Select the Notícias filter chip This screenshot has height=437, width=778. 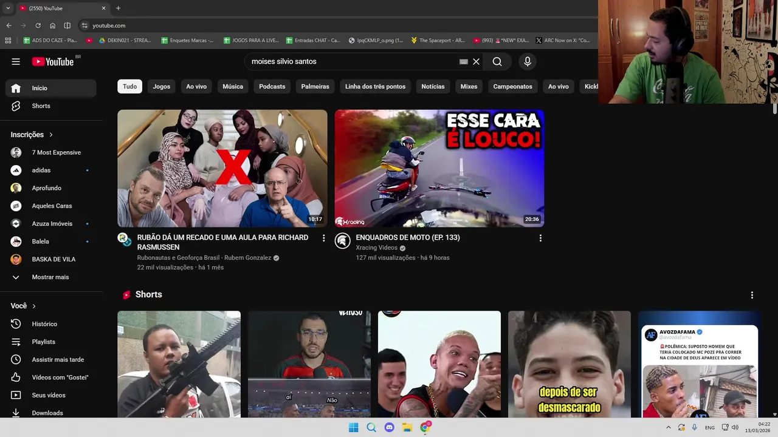tap(433, 86)
